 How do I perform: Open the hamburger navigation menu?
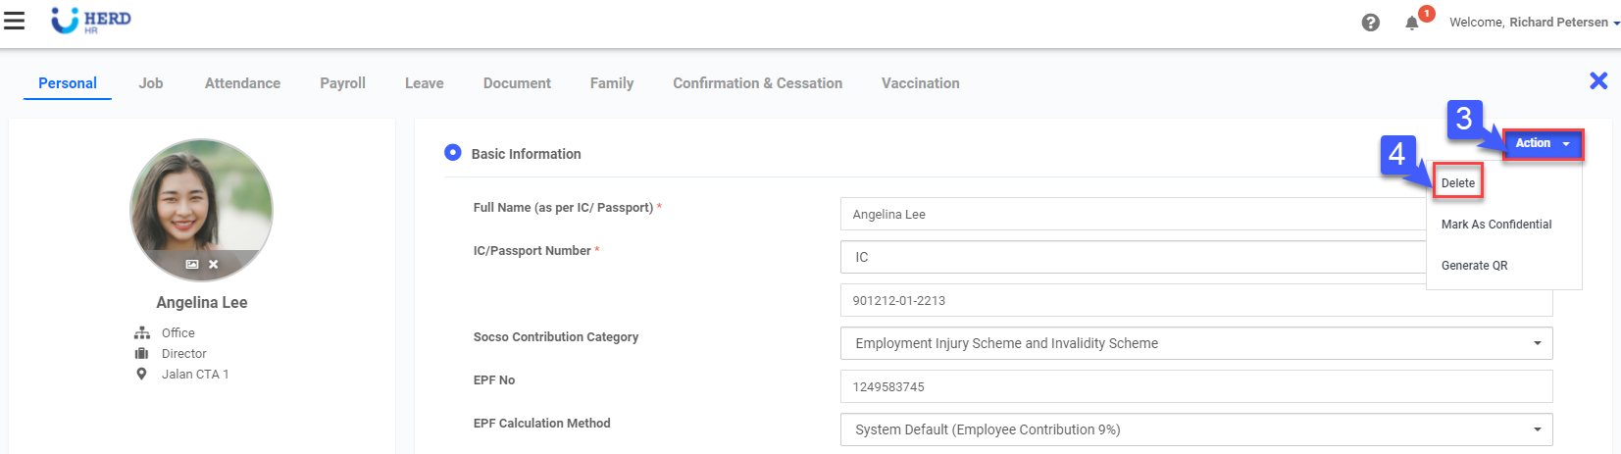tap(15, 21)
